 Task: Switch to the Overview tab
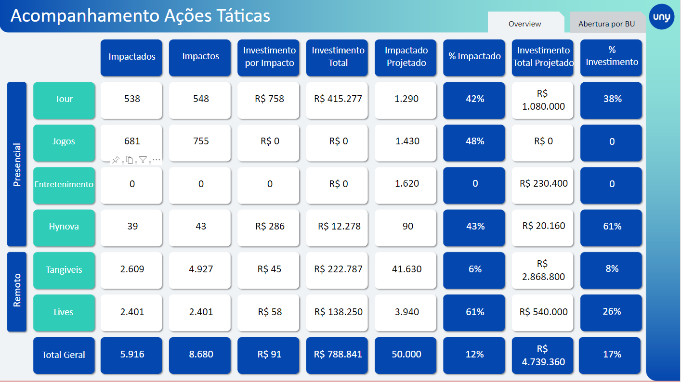coord(524,24)
